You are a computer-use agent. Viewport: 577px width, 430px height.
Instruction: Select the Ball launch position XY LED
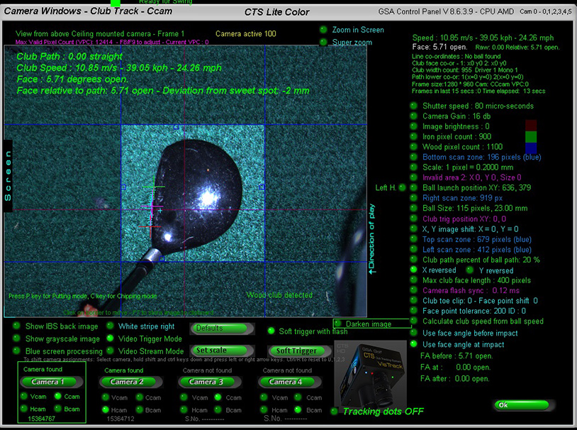414,187
